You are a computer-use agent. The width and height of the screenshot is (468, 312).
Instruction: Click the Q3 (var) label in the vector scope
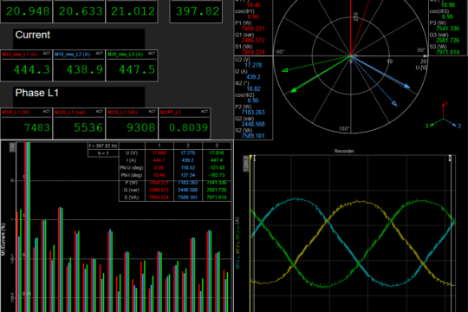click(x=439, y=35)
